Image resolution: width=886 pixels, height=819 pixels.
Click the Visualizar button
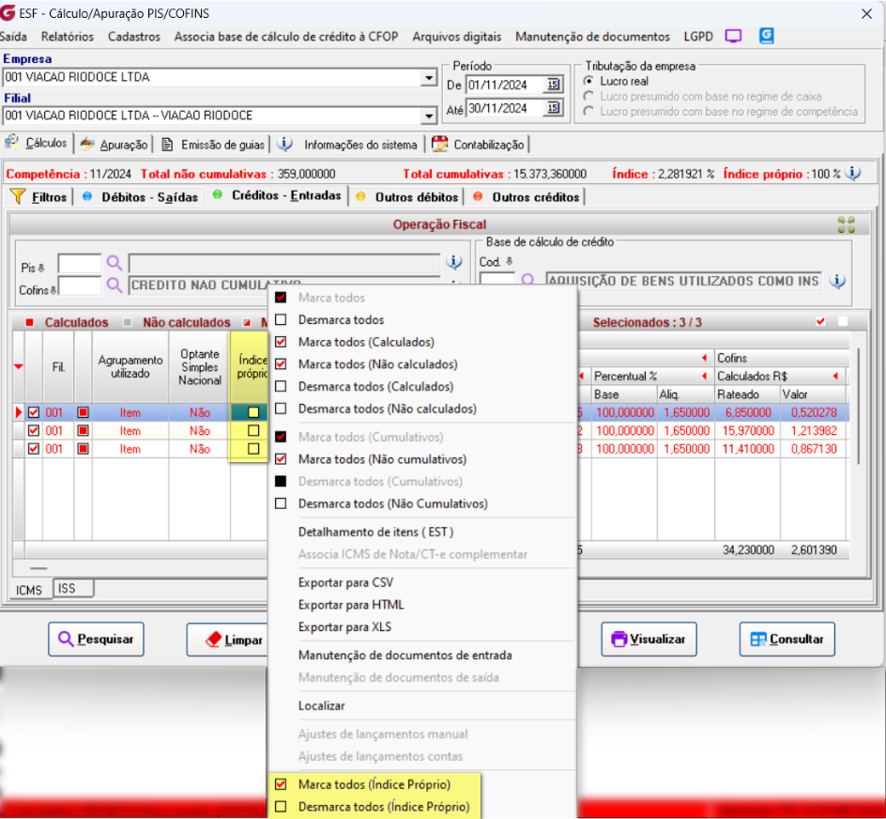[x=649, y=639]
